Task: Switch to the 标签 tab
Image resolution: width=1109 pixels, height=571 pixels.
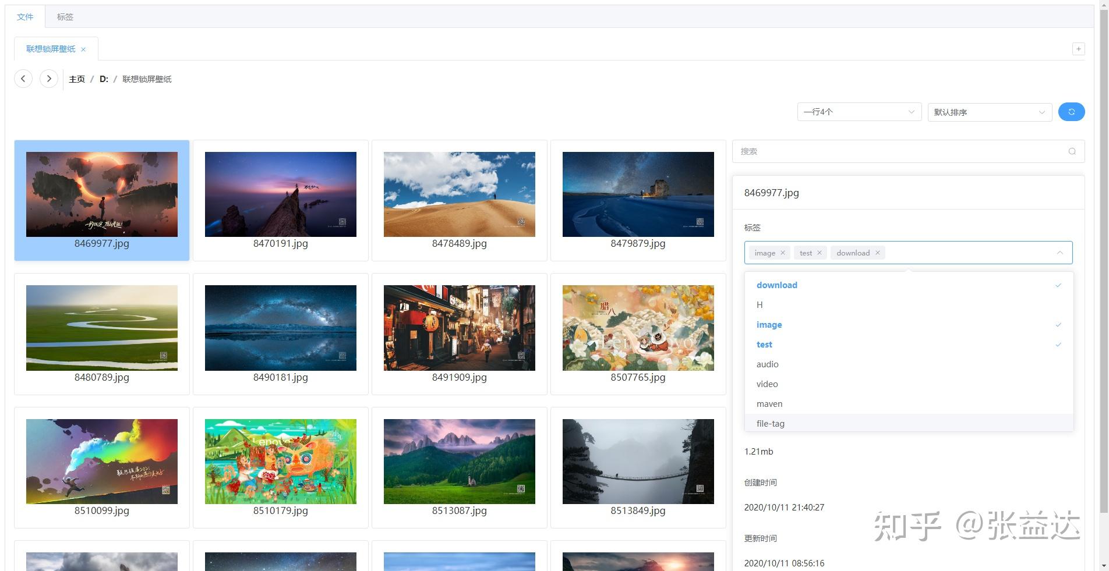Action: (65, 17)
